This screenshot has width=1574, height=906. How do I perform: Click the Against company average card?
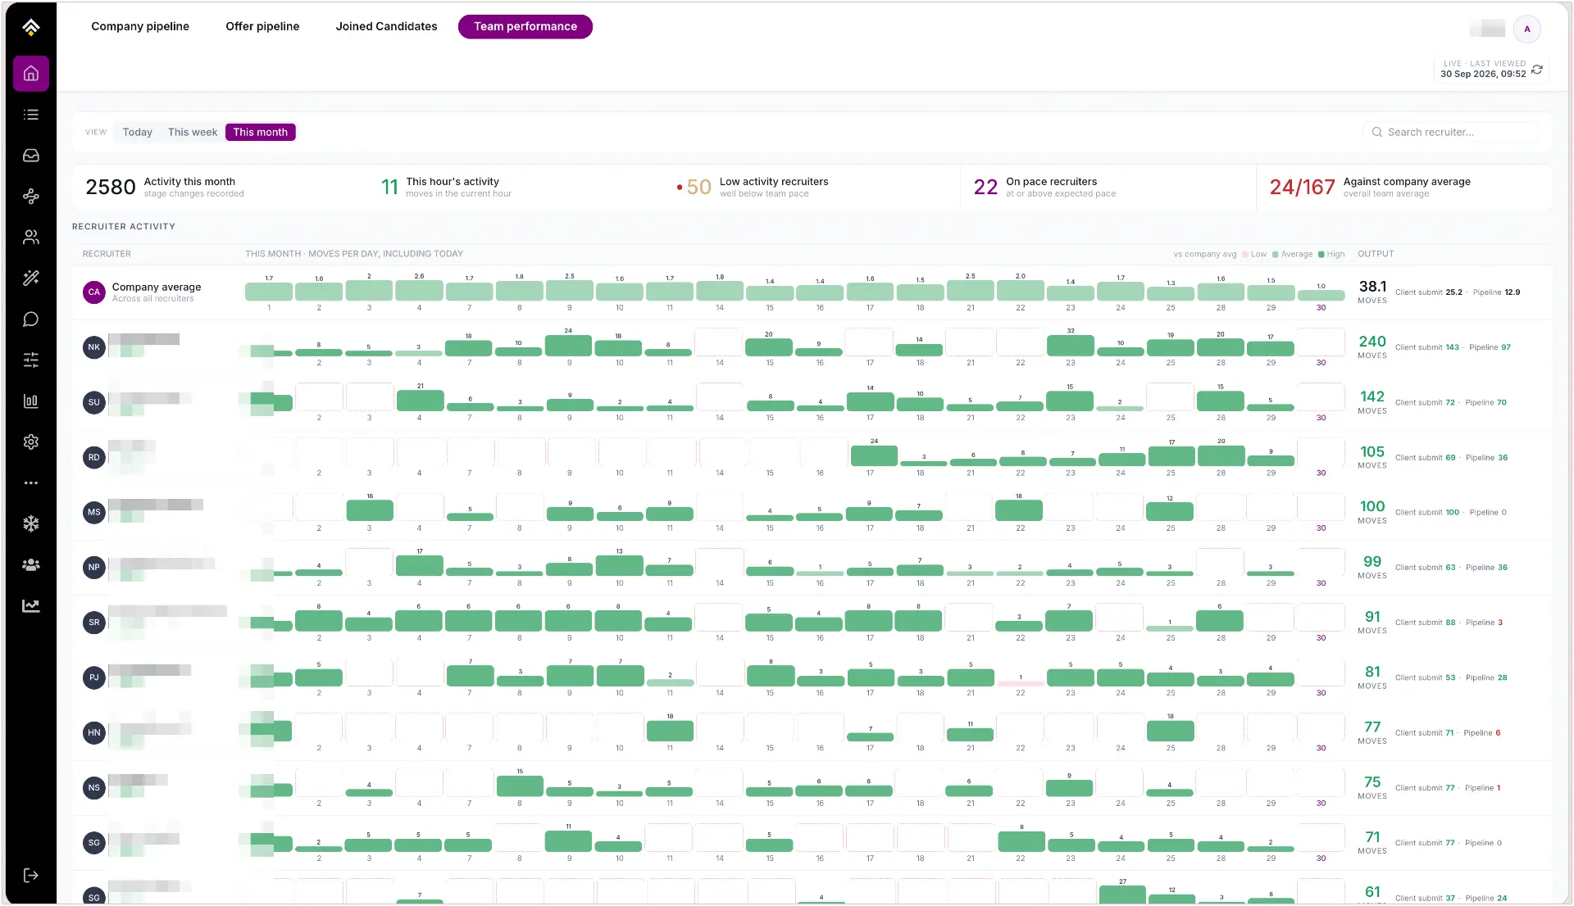tap(1403, 188)
